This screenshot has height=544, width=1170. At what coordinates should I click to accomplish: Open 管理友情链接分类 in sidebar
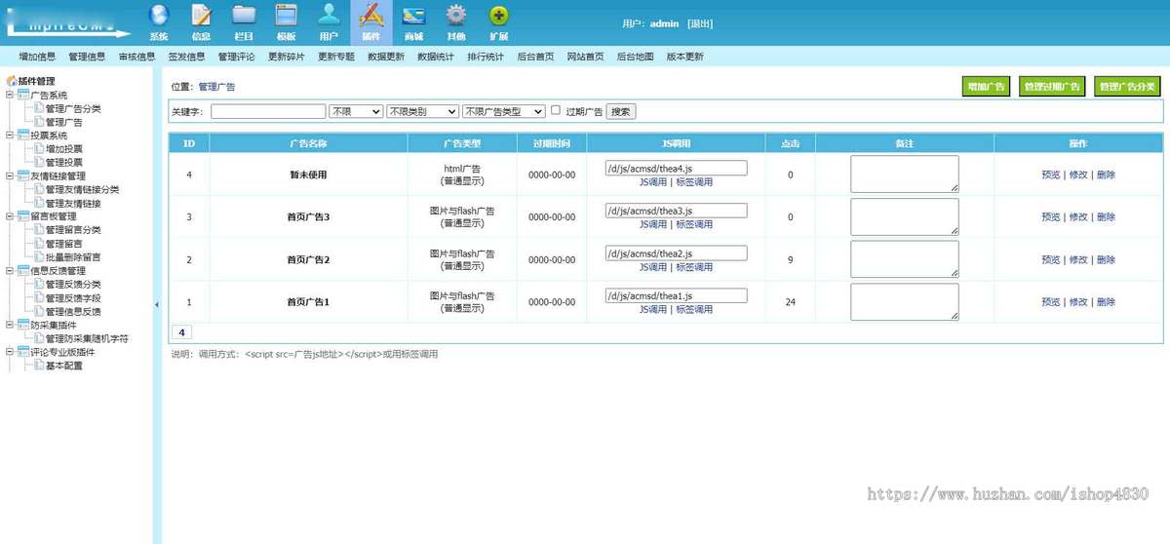[83, 190]
